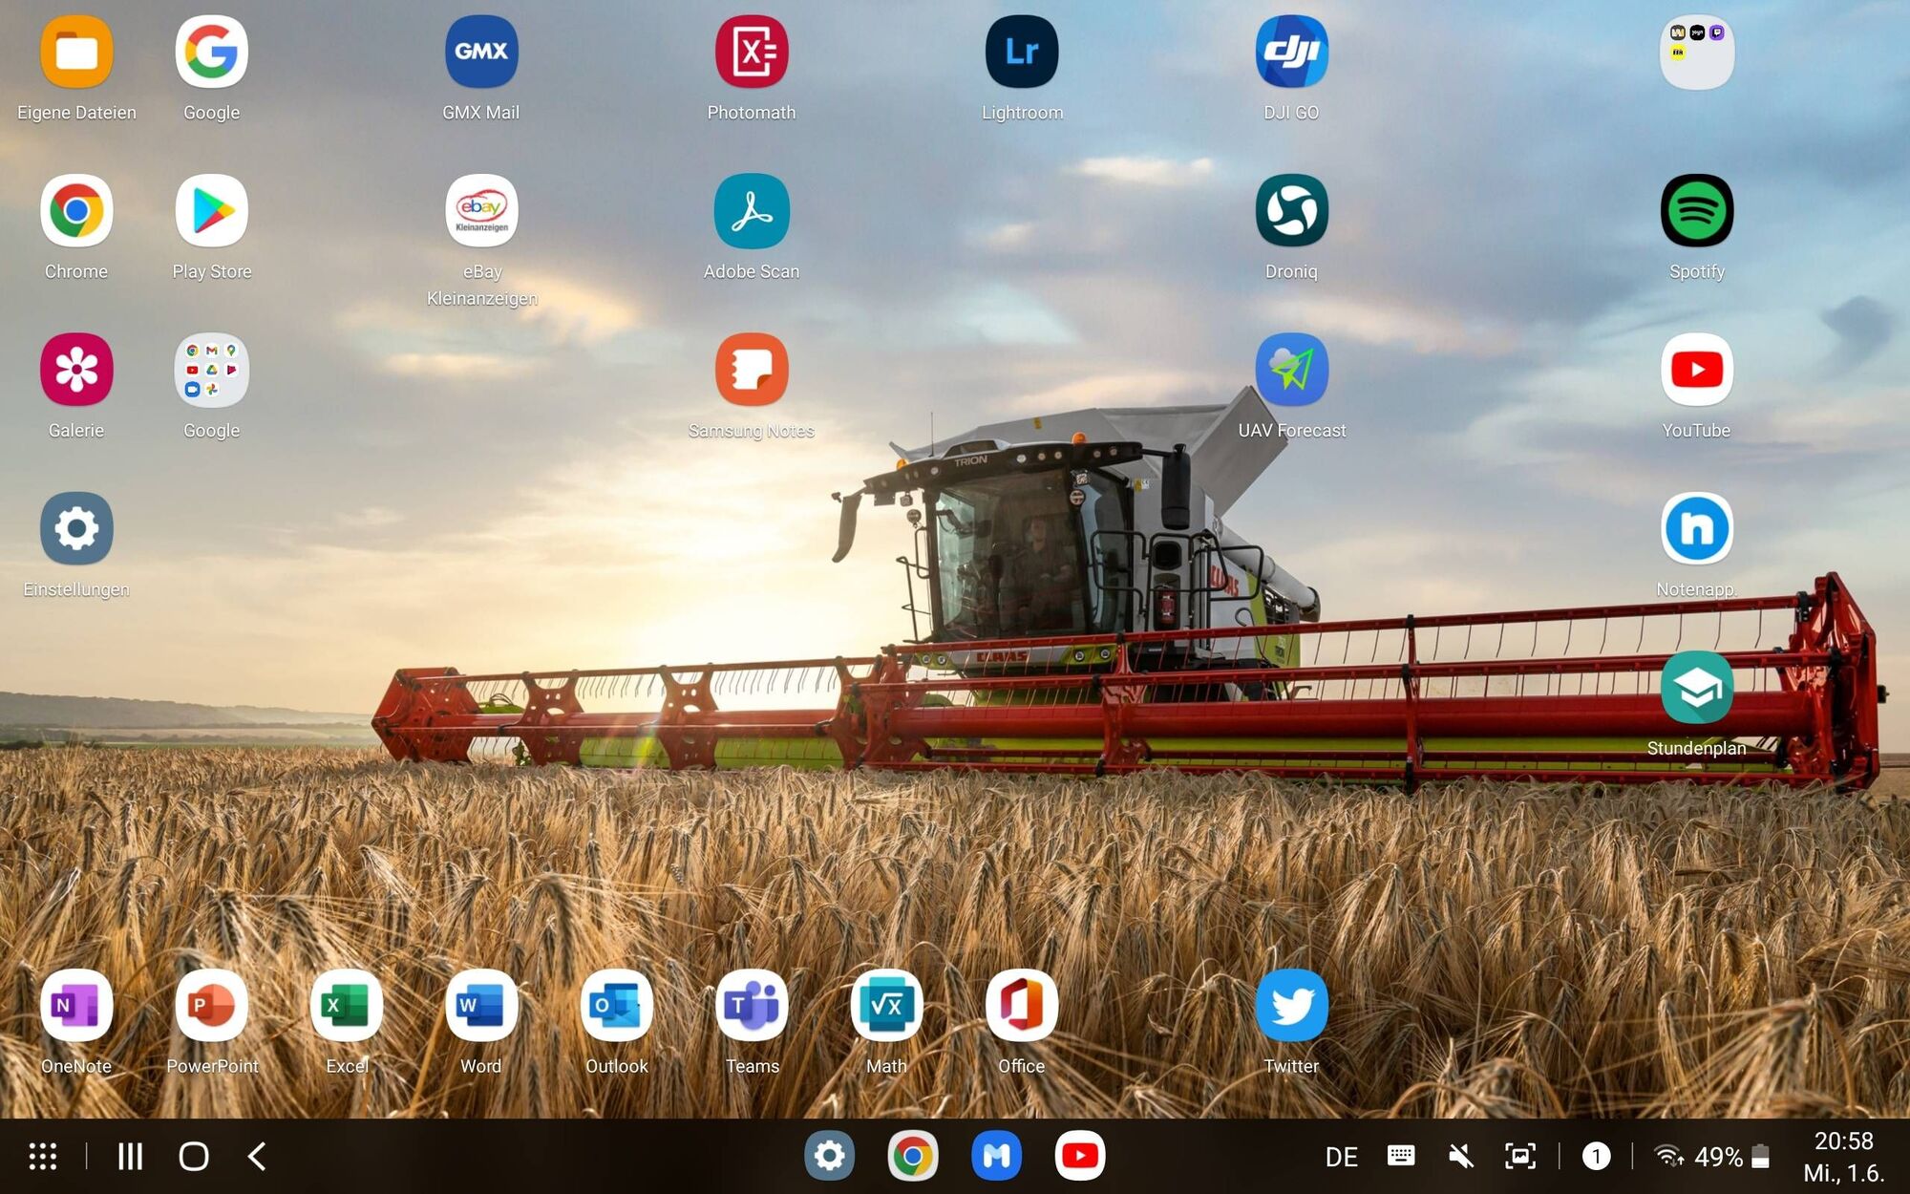Show recent apps from taskbar
This screenshot has width=1910, height=1194.
[130, 1157]
